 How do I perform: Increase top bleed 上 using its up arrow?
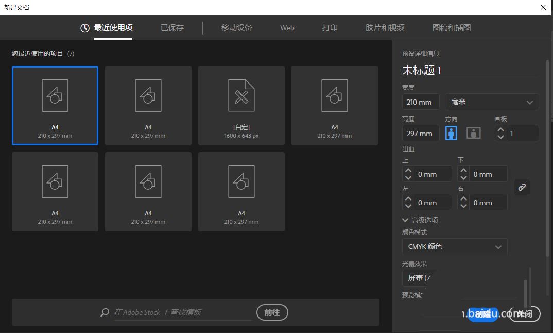(x=408, y=171)
